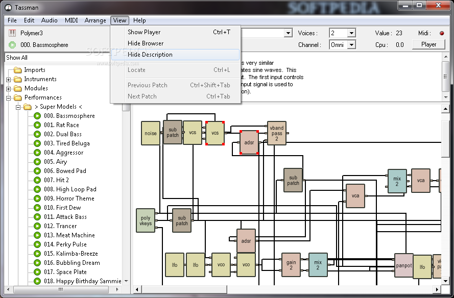Screen dimensions: 454x298
Task: Close the open View menu header
Action: point(120,20)
